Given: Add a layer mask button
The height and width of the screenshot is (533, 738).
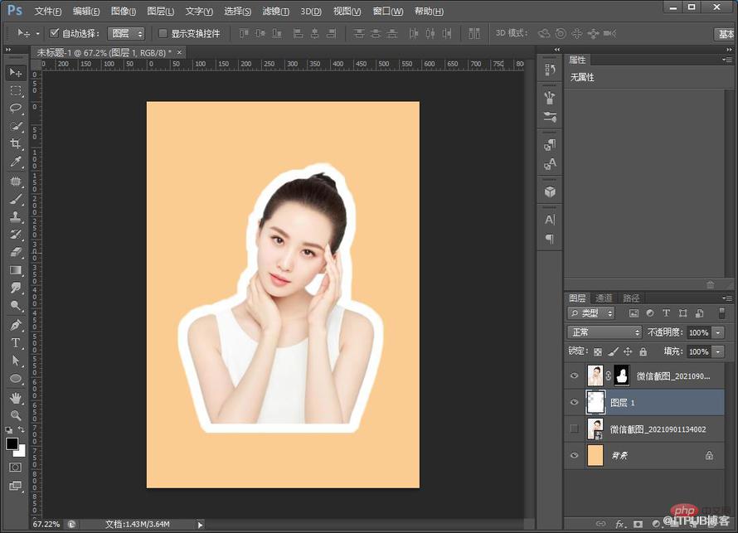Looking at the screenshot, I should click(638, 524).
